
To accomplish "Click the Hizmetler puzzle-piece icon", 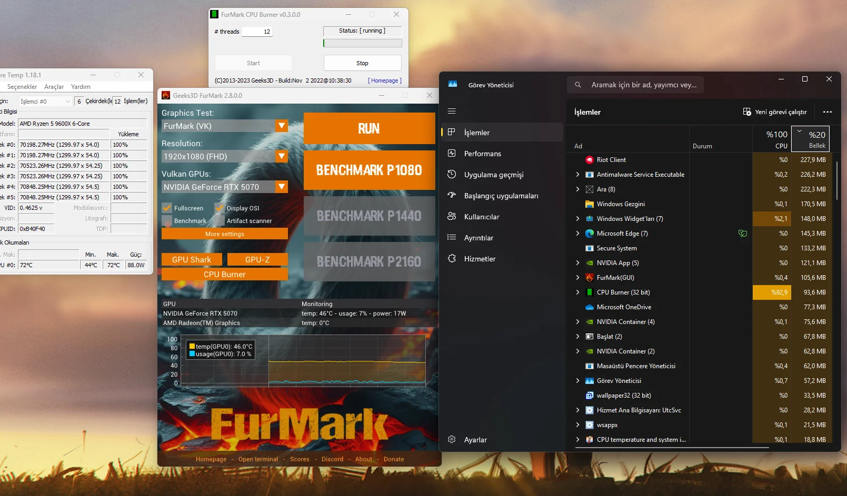I will pyautogui.click(x=452, y=258).
